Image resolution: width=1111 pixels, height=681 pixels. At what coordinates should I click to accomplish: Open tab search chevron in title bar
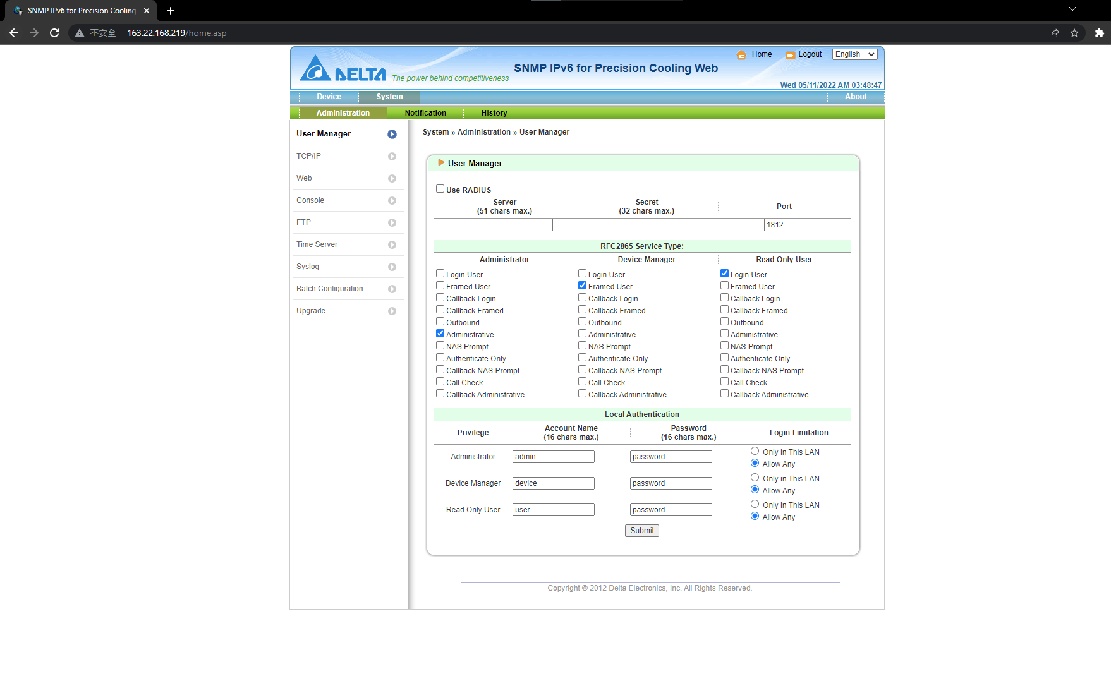(1072, 9)
